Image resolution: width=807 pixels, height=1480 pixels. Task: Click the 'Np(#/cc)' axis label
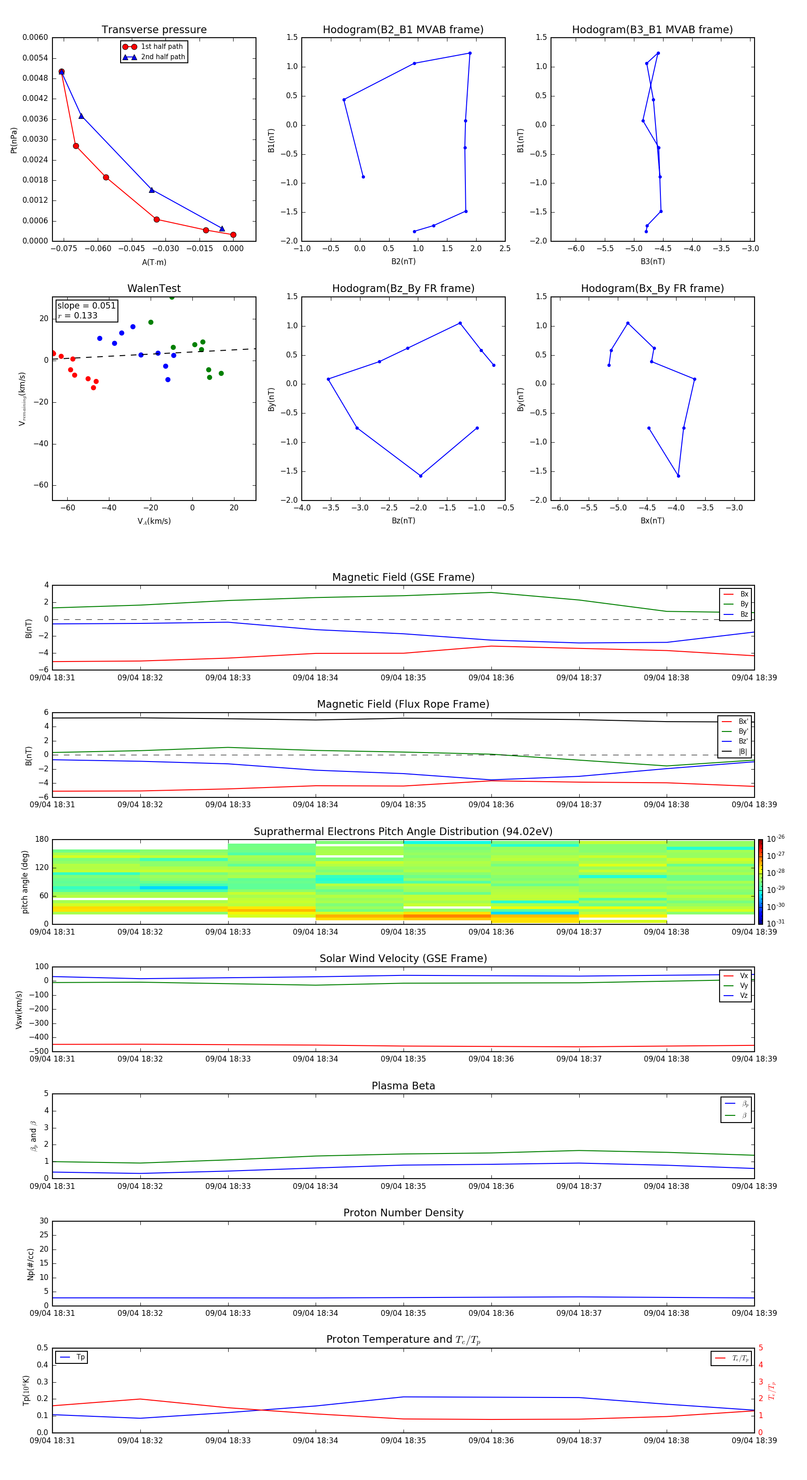(x=30, y=1263)
